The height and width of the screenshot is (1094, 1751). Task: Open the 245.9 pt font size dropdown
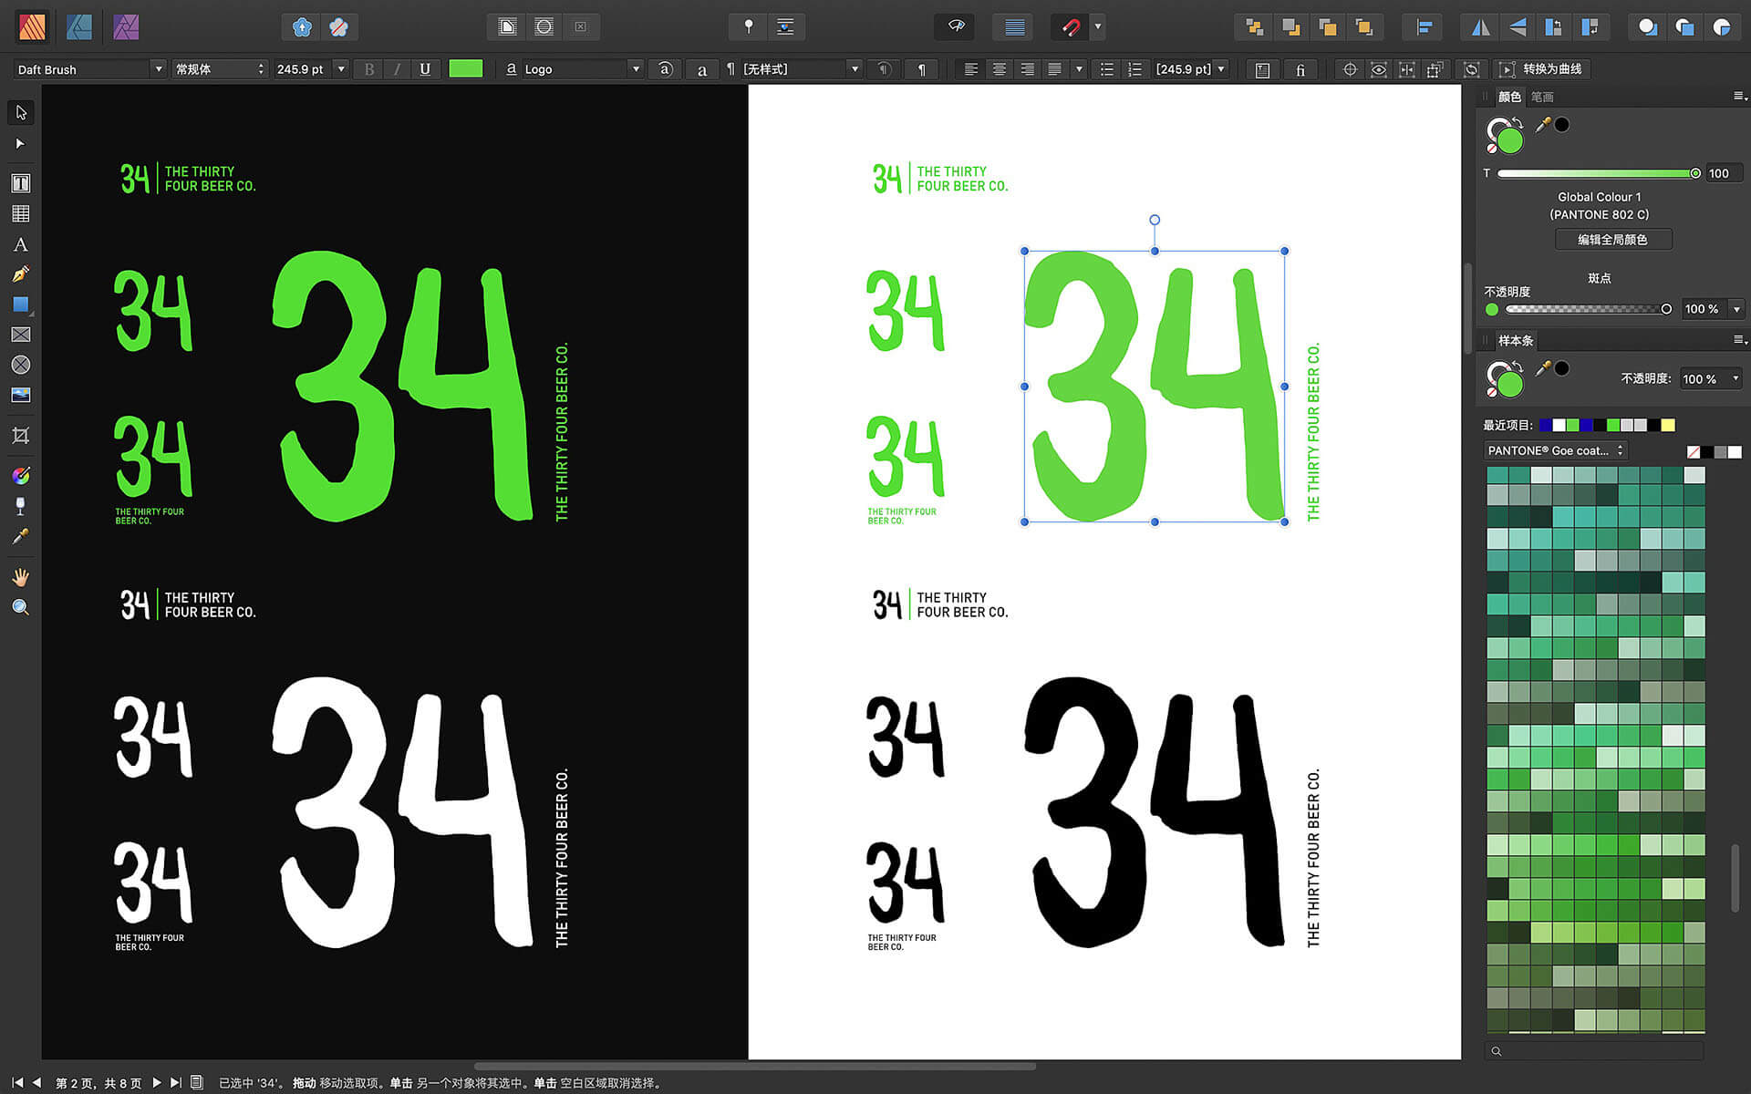pos(341,69)
